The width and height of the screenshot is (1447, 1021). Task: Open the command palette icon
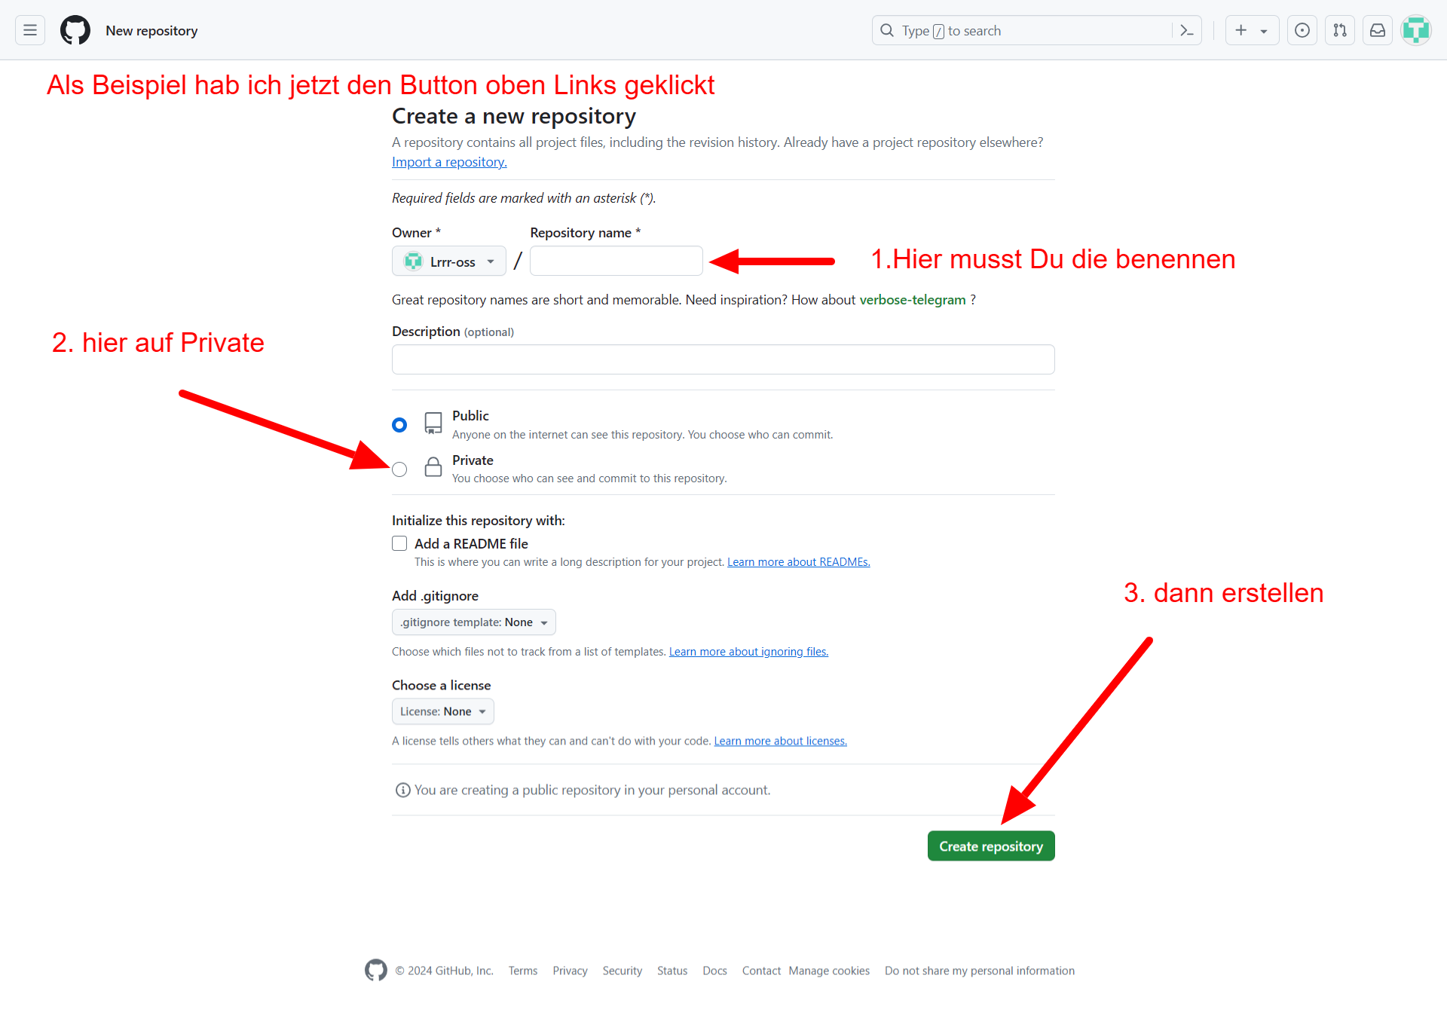[x=1187, y=30]
